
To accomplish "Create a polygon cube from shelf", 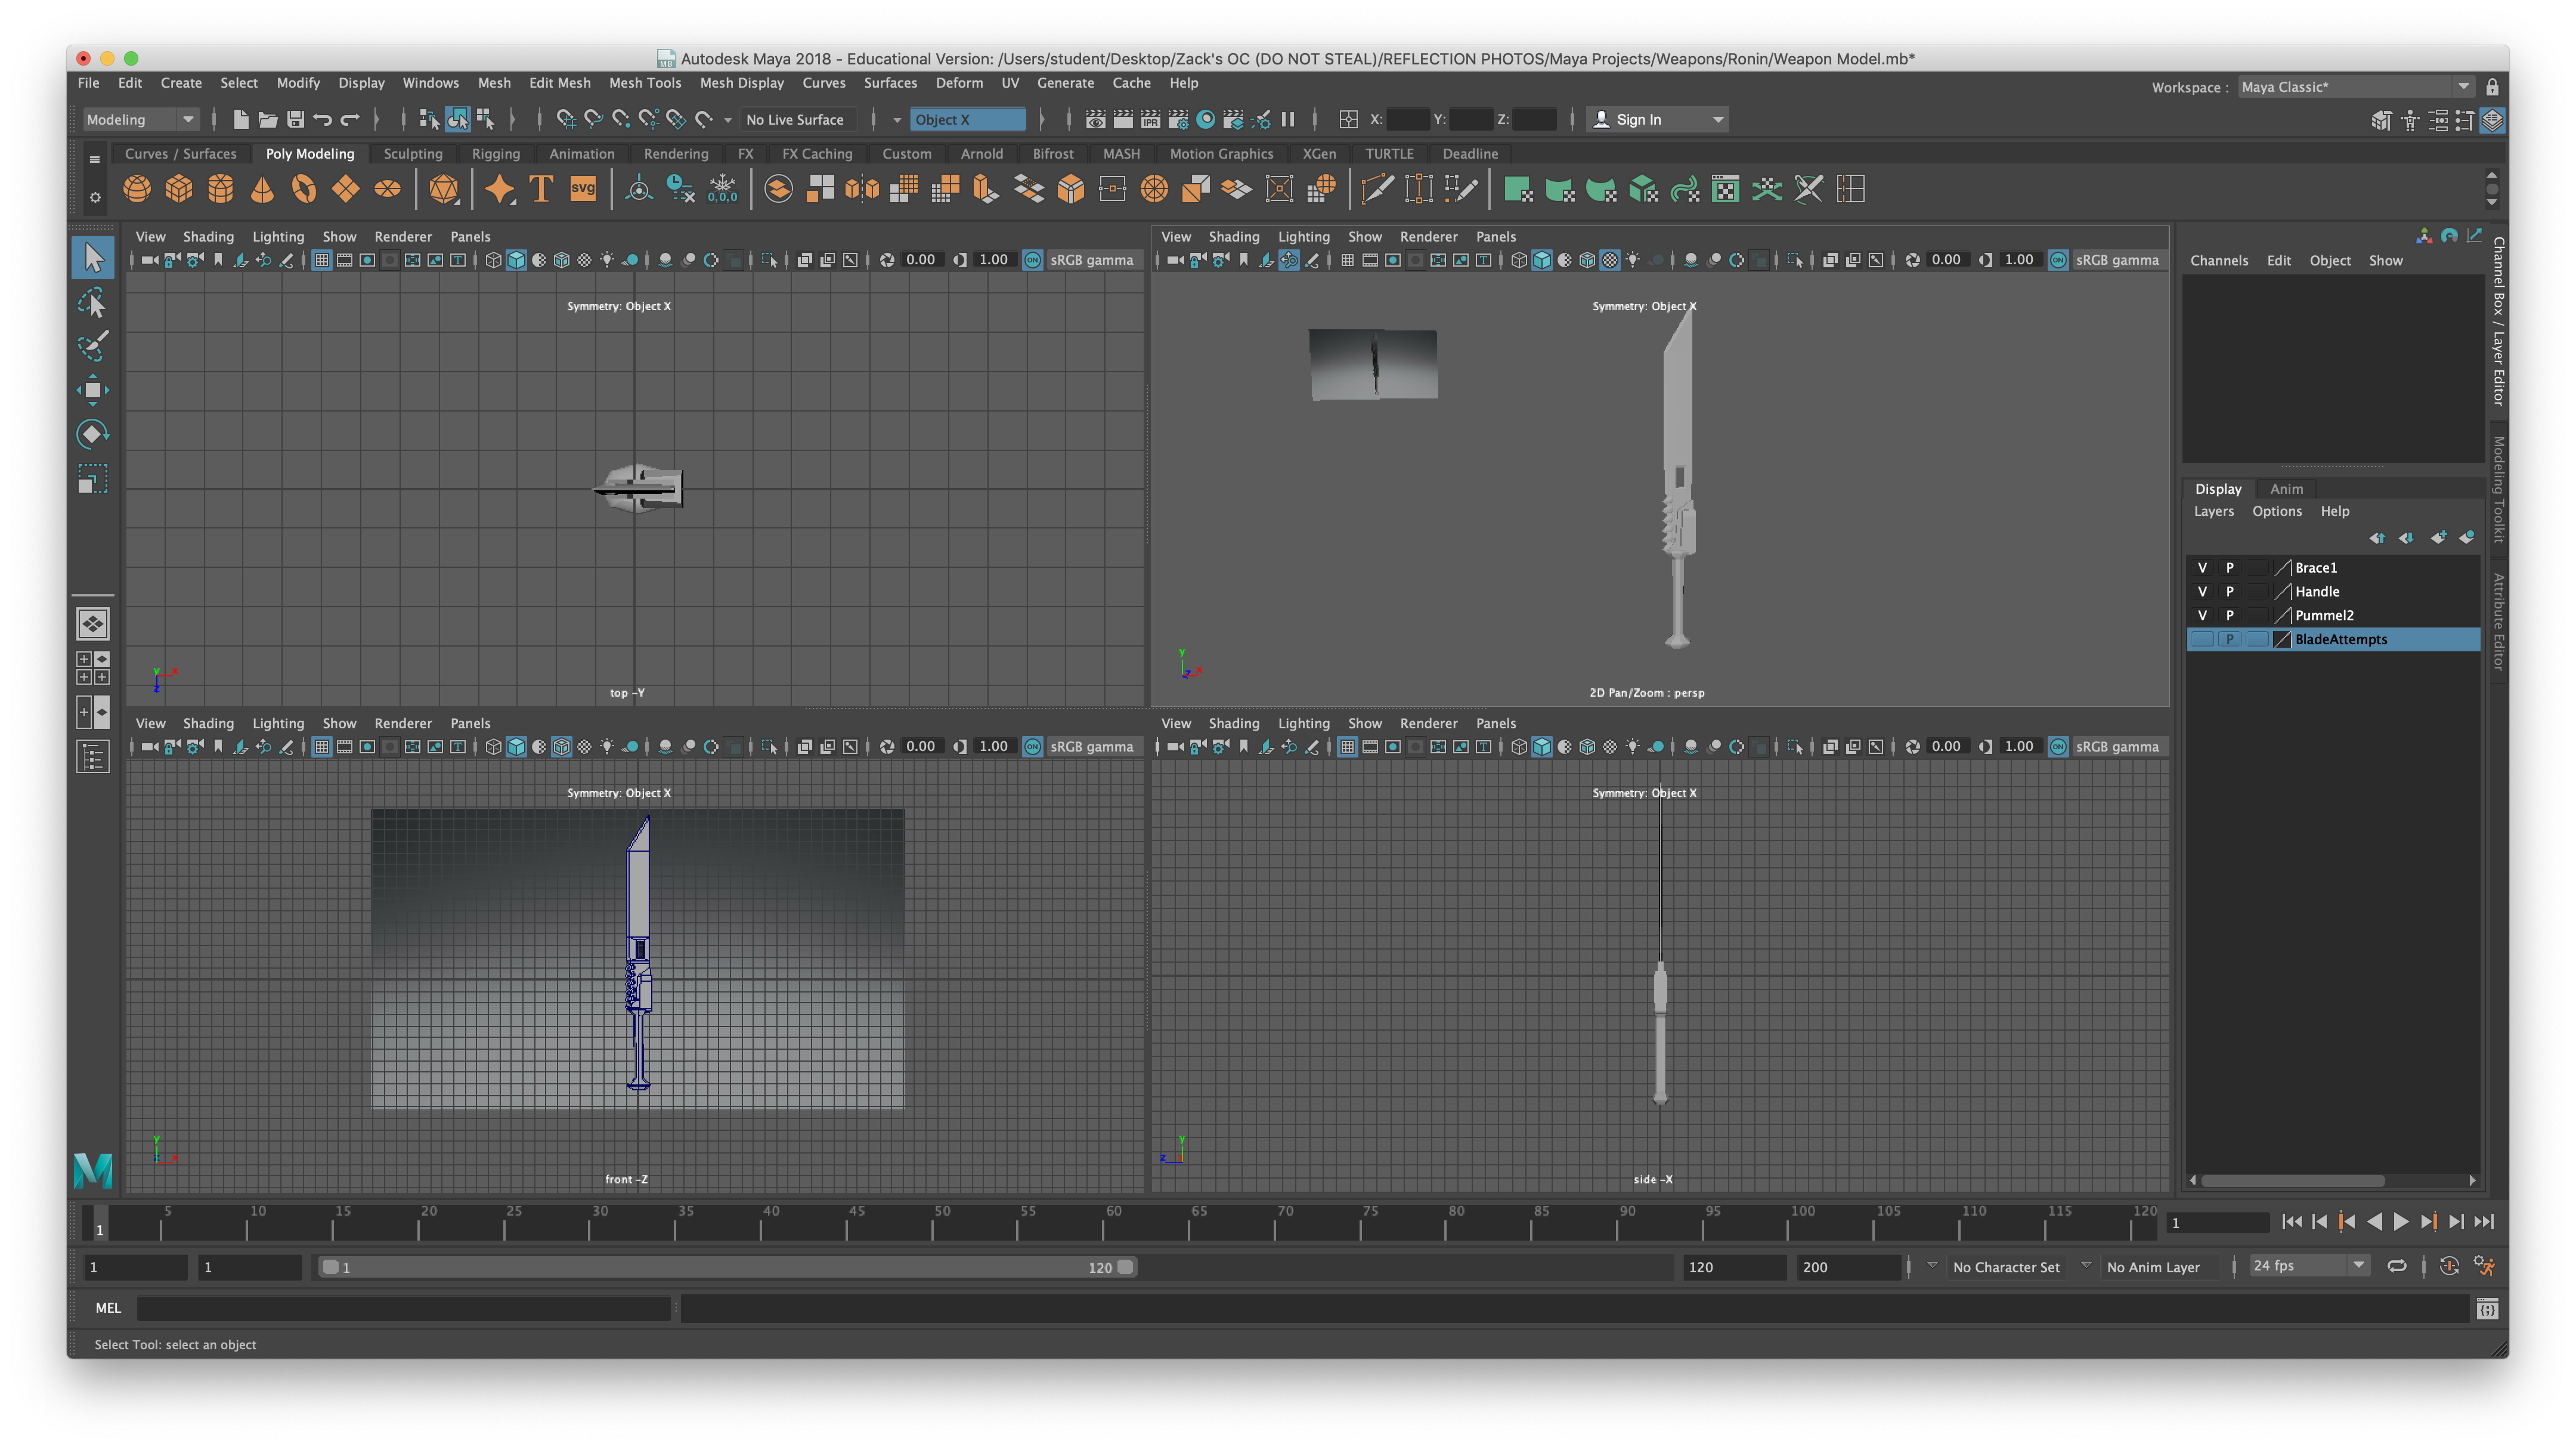I will [x=179, y=189].
